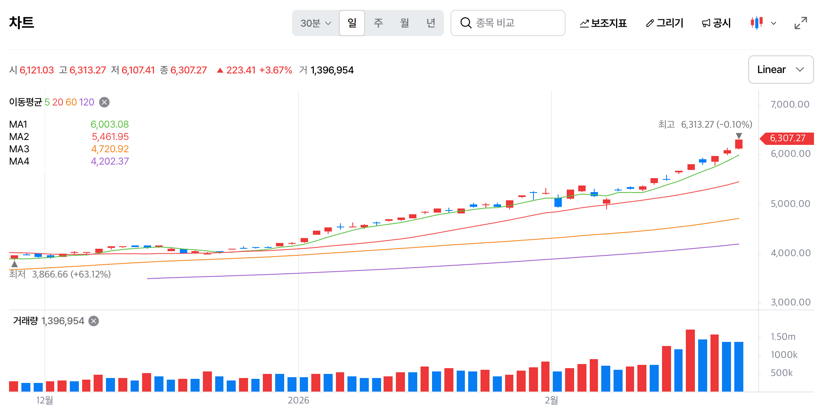Screen dimensions: 823x417
Task: Click the 이동평균 5 period value
Action: [47, 102]
